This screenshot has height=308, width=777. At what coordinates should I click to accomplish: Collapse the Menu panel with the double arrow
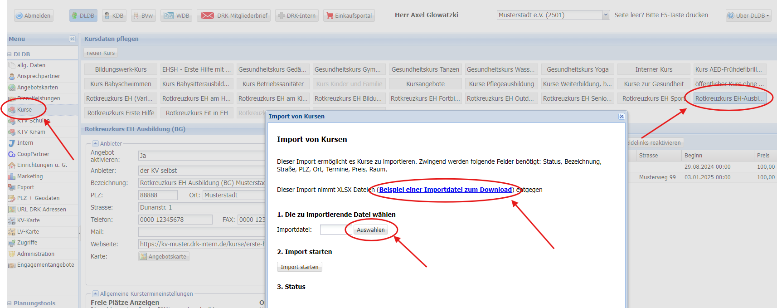72,39
